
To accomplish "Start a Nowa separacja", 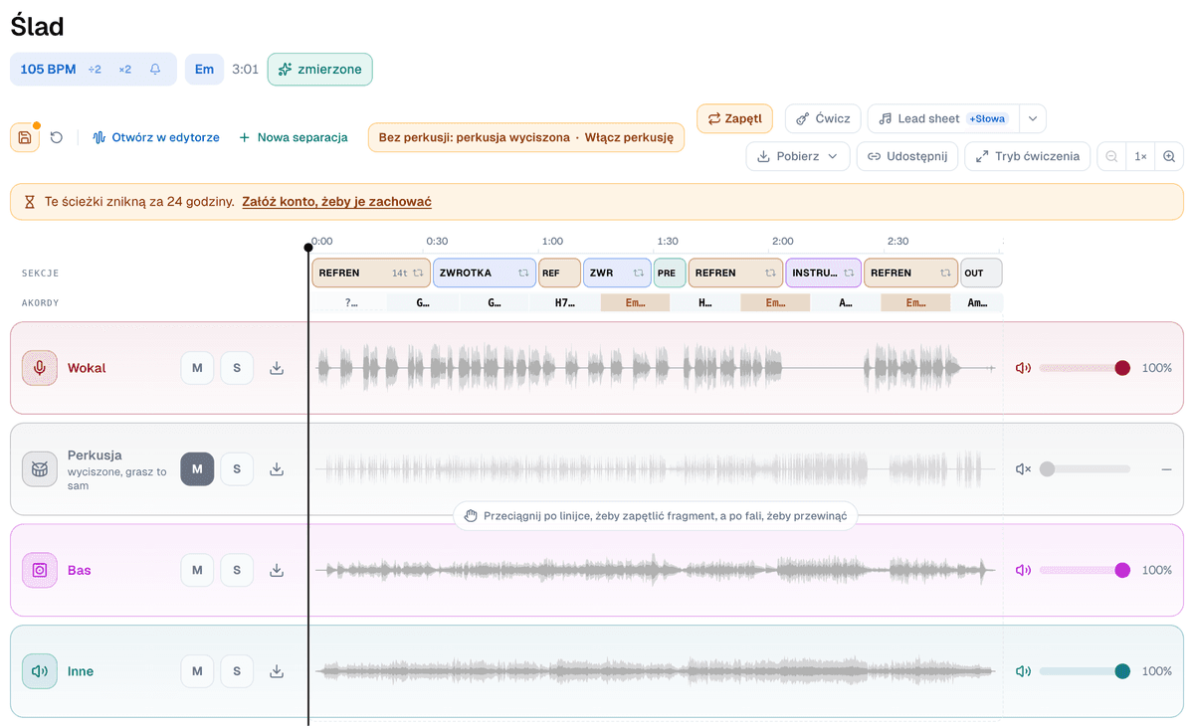I will click(x=294, y=137).
